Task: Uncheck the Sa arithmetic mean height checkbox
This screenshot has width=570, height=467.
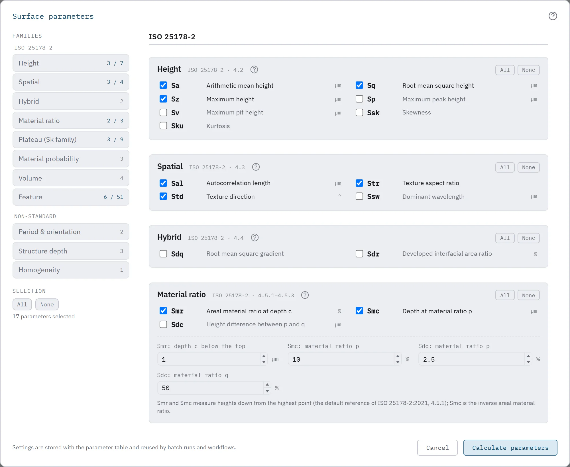Action: click(x=163, y=85)
